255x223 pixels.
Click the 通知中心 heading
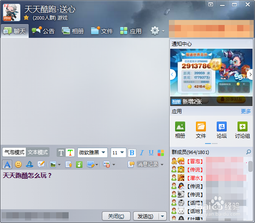[x=182, y=44]
